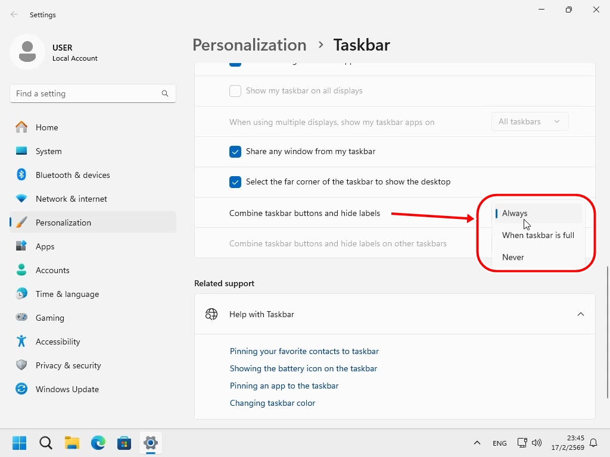Click the Privacy & security shield icon
The height and width of the screenshot is (457, 610).
21,365
